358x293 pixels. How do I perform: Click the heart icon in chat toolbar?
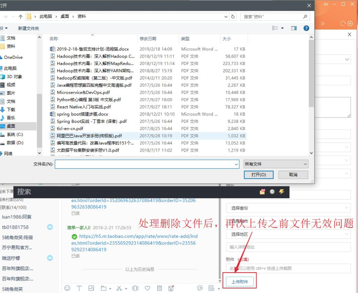pyautogui.click(x=147, y=288)
